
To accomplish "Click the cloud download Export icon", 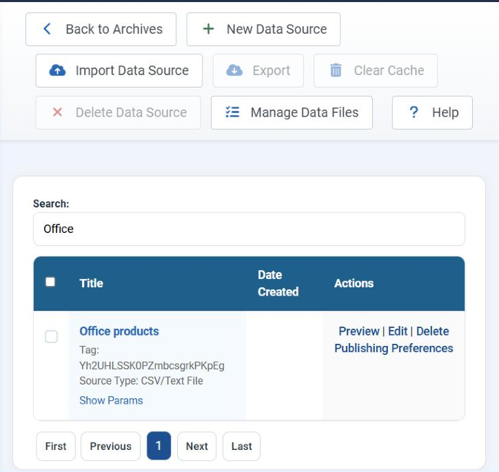I will click(234, 70).
